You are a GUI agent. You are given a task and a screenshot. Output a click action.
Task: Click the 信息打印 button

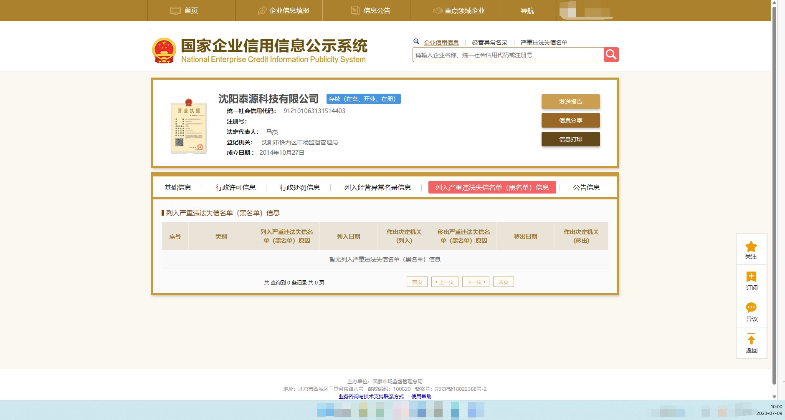coord(571,139)
